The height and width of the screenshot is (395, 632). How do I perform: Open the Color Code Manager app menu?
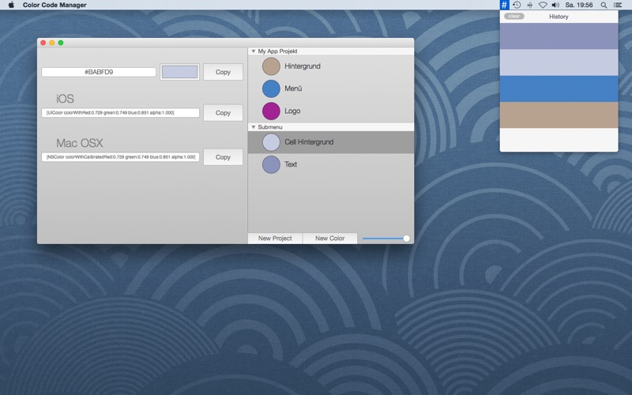click(55, 5)
